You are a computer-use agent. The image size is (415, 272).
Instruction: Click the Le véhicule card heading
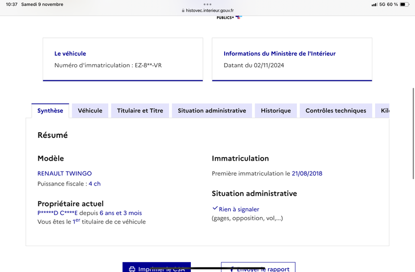click(x=70, y=54)
